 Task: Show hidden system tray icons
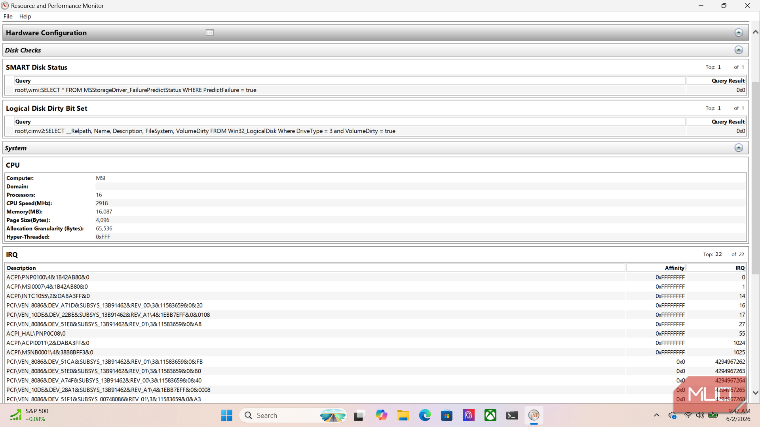point(657,415)
